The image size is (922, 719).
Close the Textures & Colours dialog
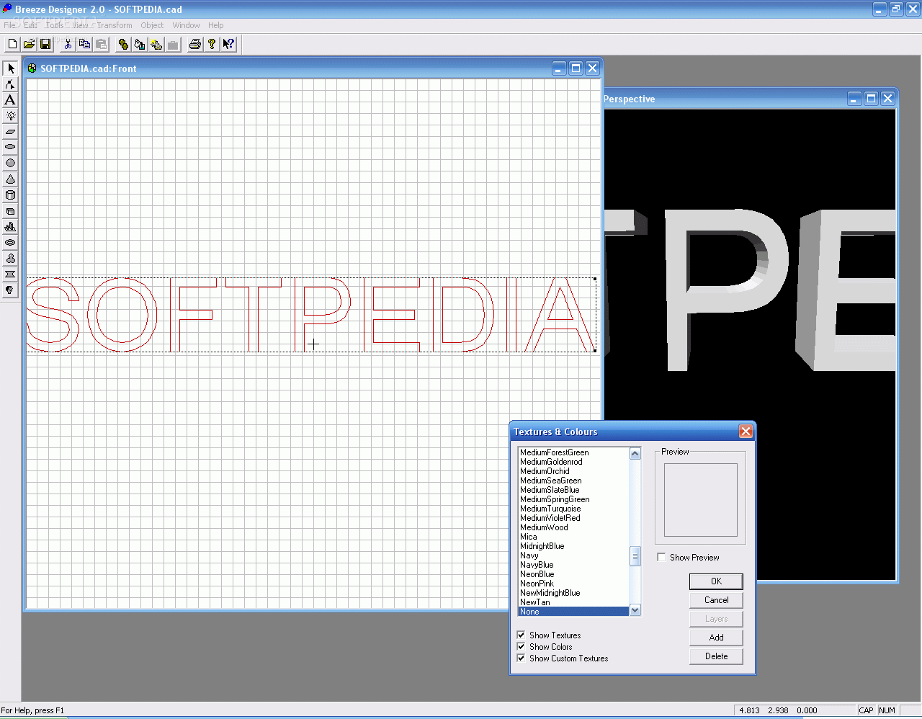point(746,432)
